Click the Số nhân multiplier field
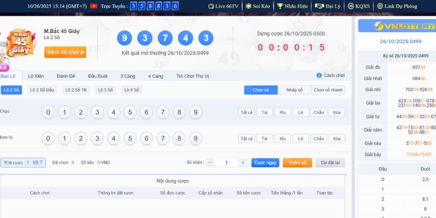The image size is (436, 218). point(226,162)
